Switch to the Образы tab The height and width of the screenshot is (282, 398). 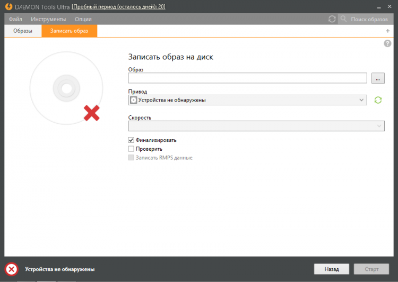(x=23, y=31)
